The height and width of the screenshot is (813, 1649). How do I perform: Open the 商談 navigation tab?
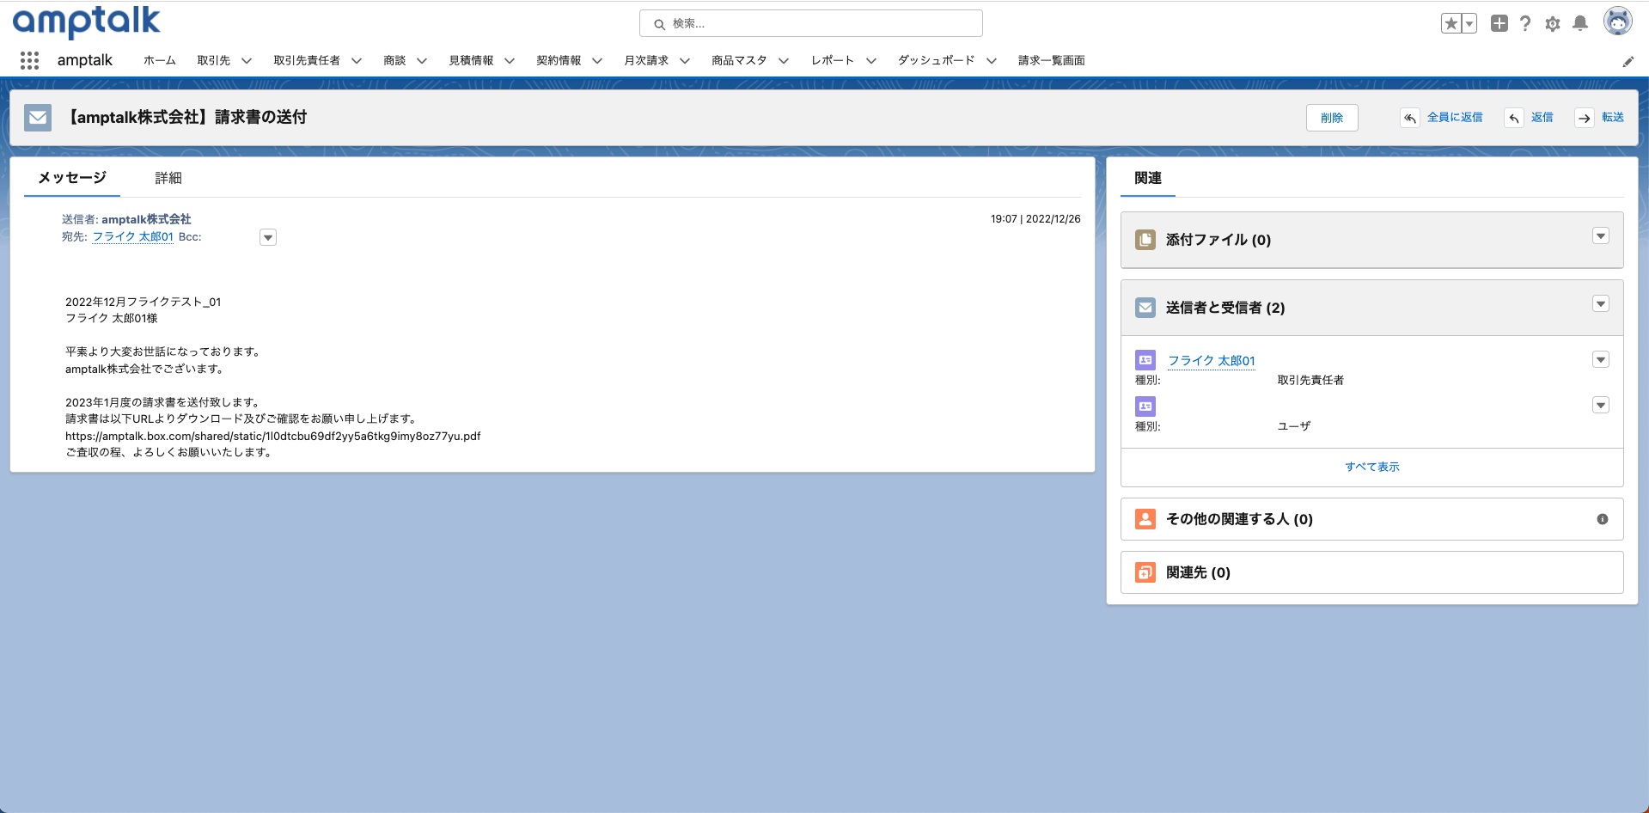coord(394,60)
